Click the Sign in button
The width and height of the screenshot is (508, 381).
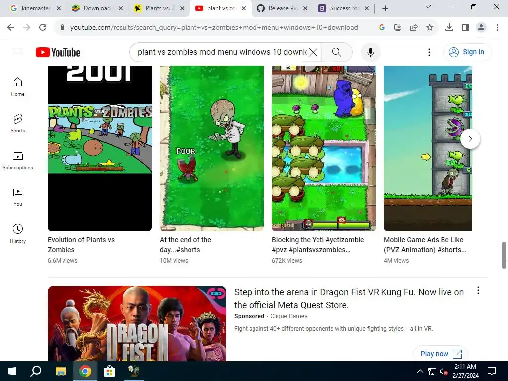coord(467,52)
